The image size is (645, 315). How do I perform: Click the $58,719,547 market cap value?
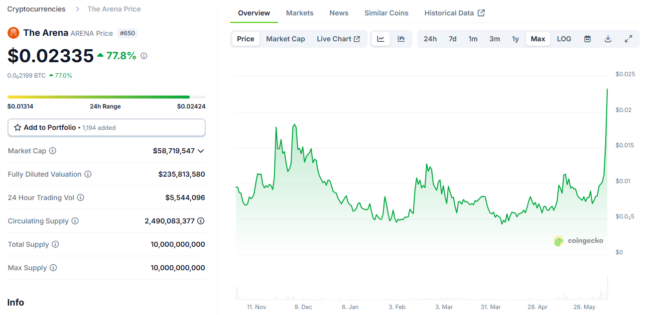pos(174,151)
